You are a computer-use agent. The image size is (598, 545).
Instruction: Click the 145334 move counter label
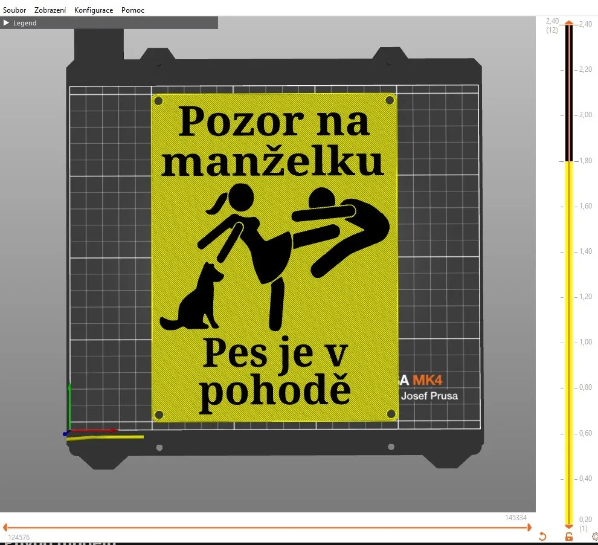pyautogui.click(x=515, y=517)
